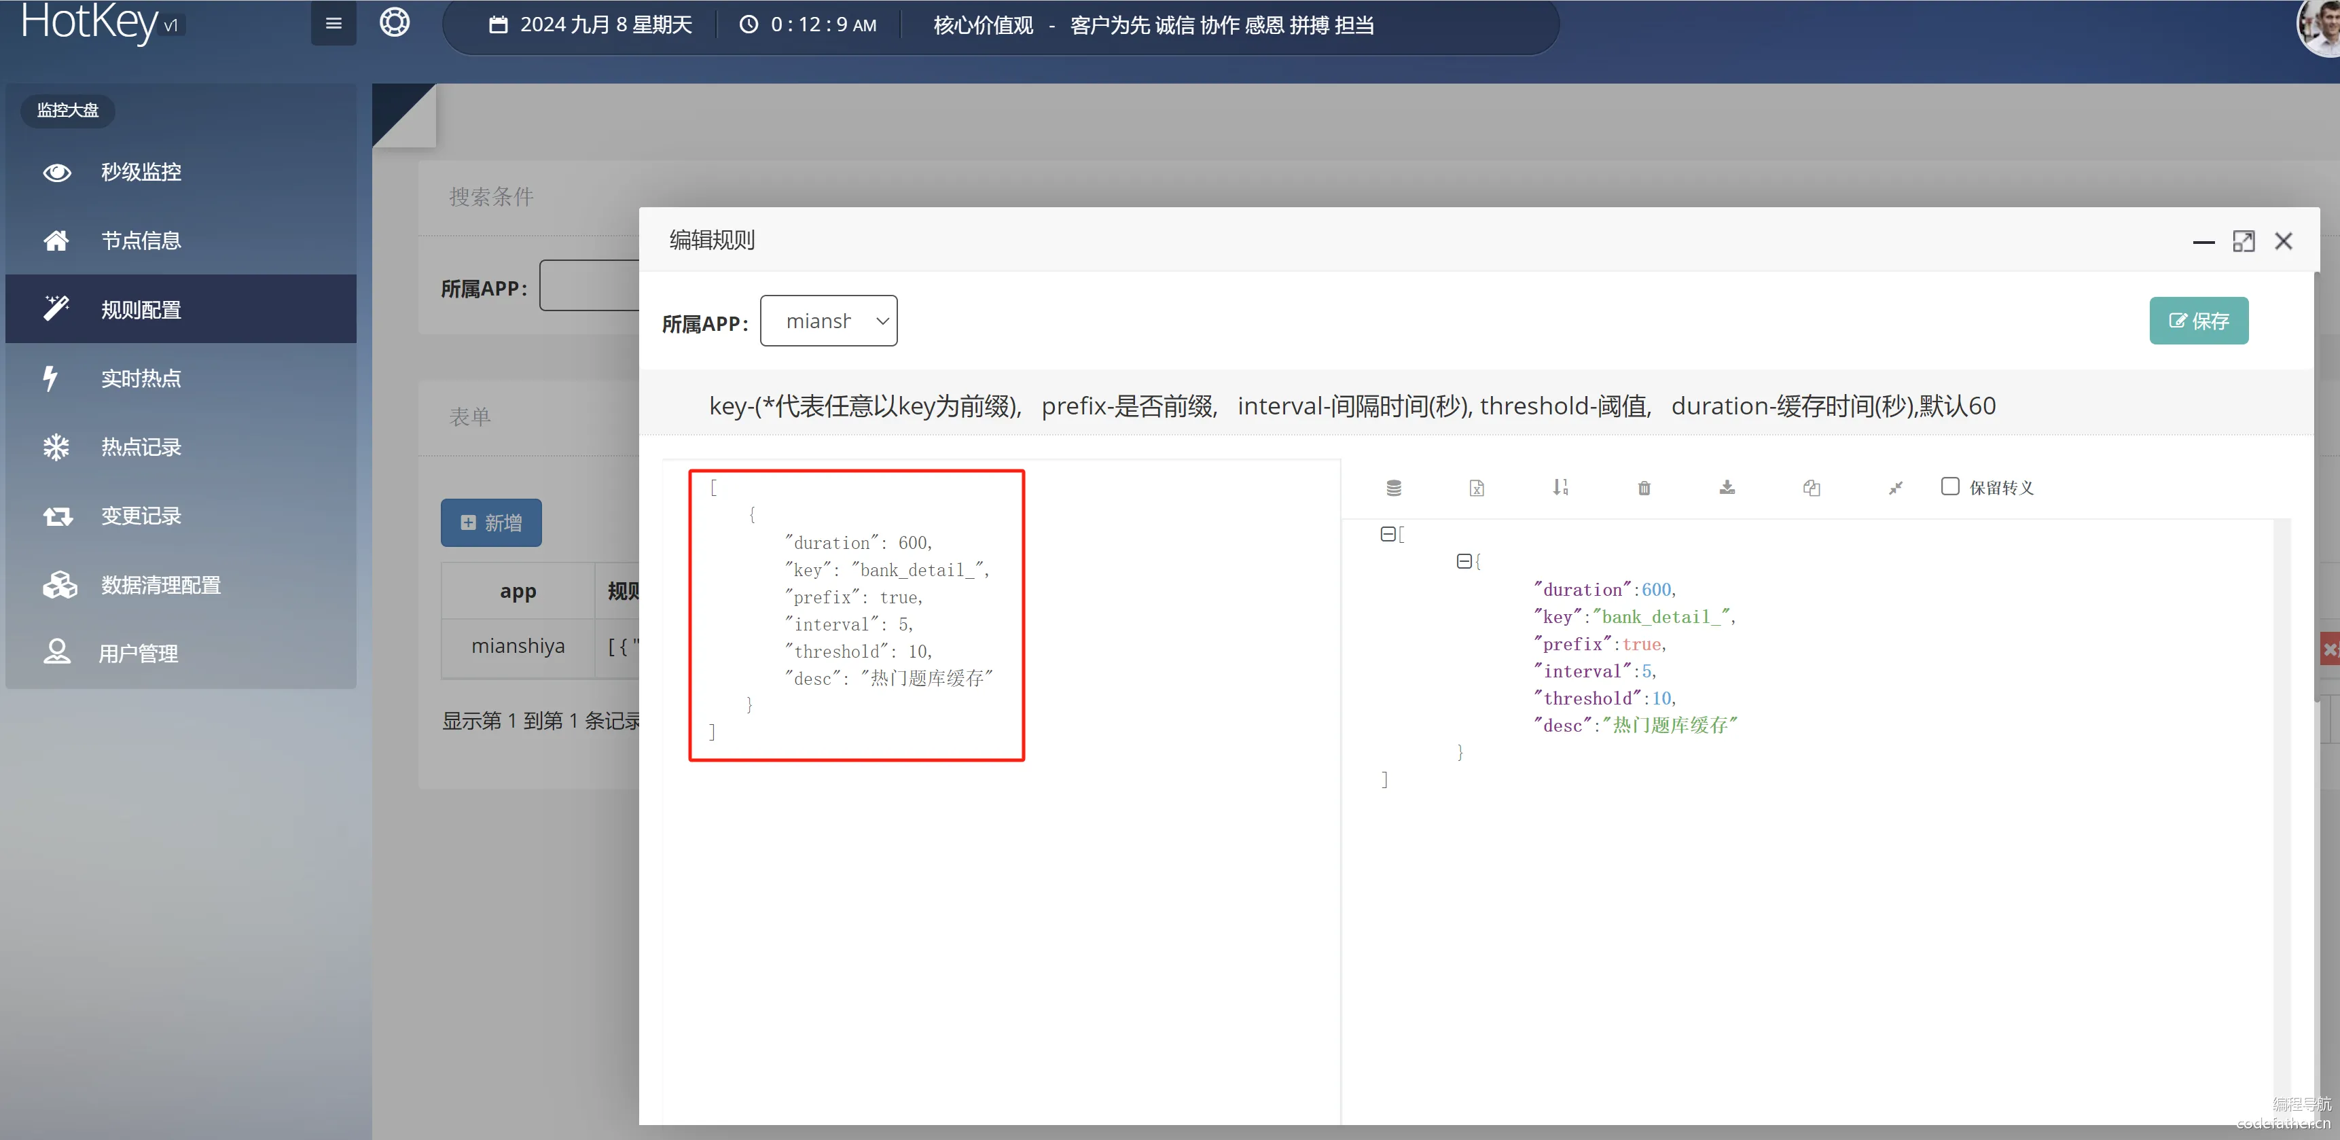Screen dimensions: 2340x1140
Task: Collapse the outer JSON array node
Action: [1387, 534]
